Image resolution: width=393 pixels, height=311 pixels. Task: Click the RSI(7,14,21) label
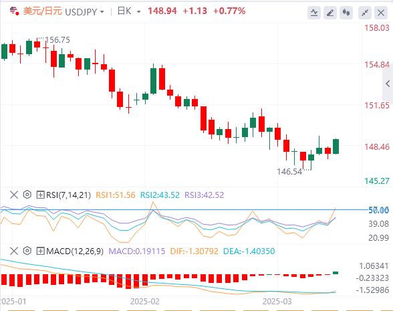[x=68, y=195]
